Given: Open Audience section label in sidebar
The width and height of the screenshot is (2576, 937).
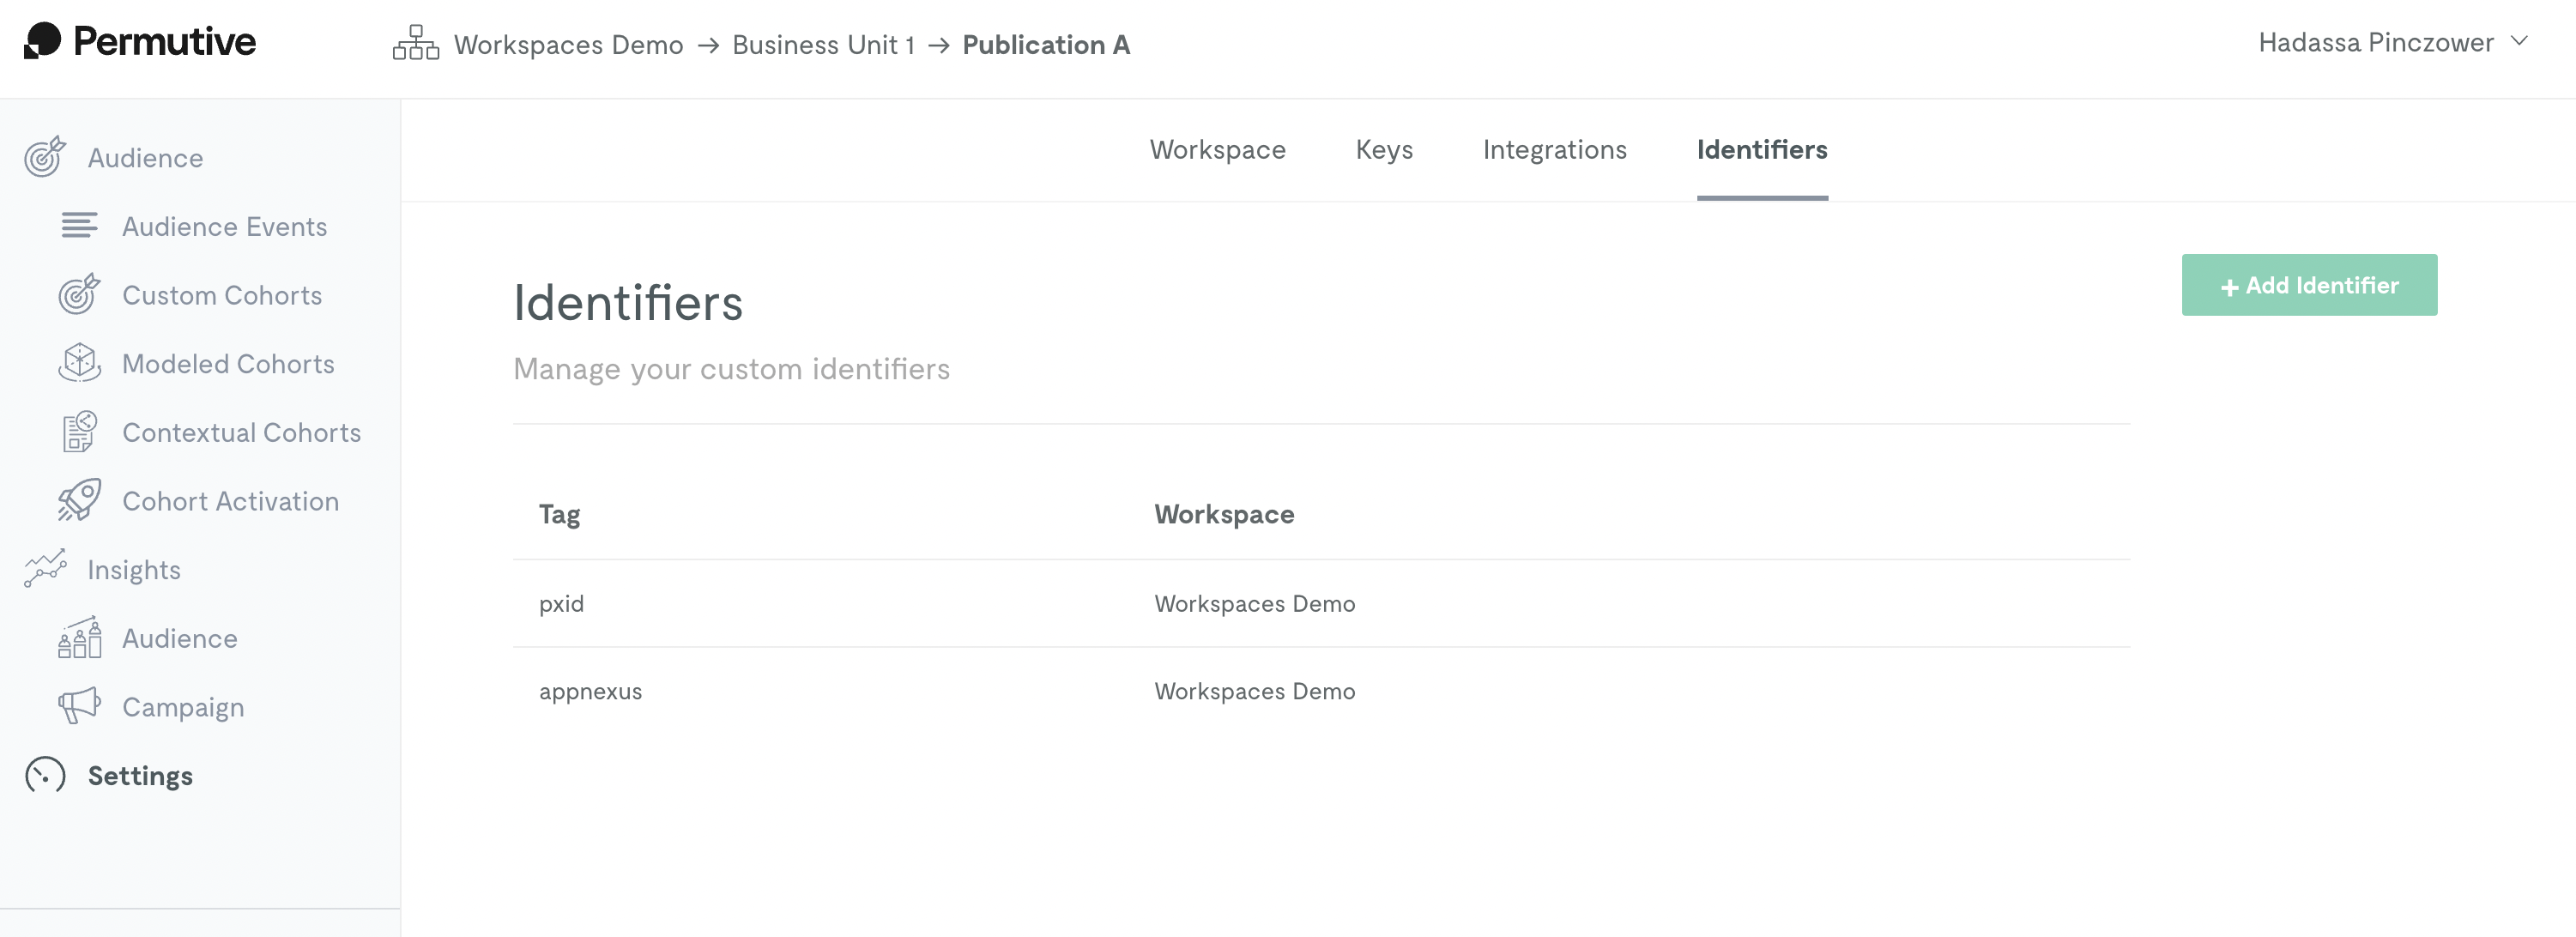Looking at the screenshot, I should point(145,158).
